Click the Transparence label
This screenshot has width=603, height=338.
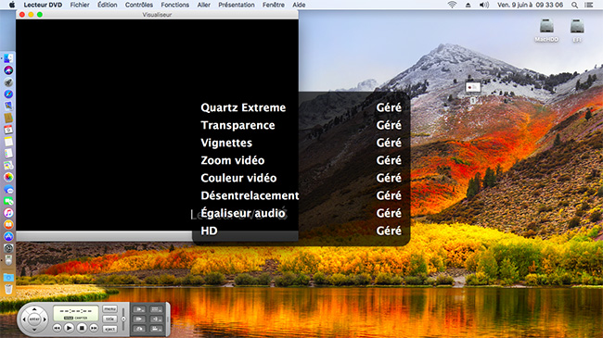point(237,125)
